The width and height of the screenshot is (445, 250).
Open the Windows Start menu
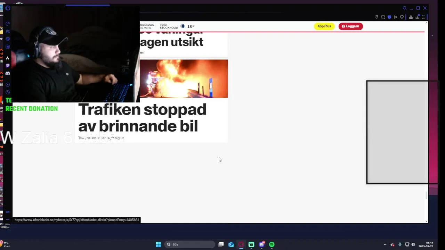159,244
